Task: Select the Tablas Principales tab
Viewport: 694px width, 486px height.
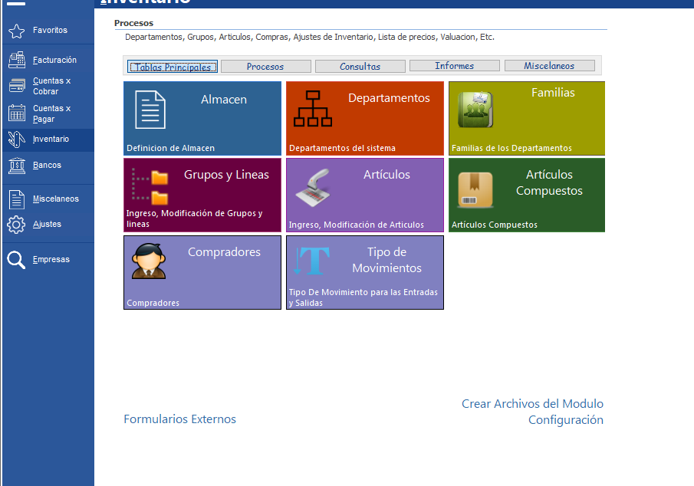Action: pos(173,67)
